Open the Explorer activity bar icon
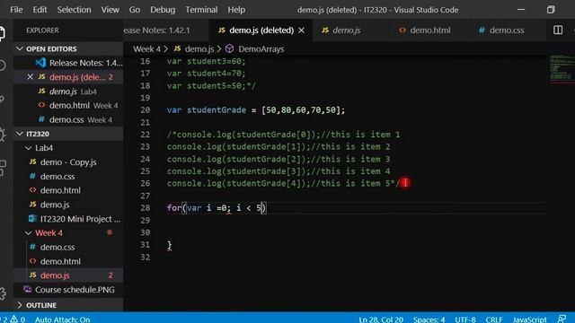The height and width of the screenshot is (323, 575). click(x=2, y=33)
